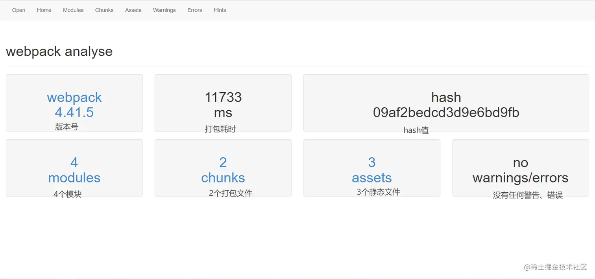Click the 打包耗时 annotation label
The width and height of the screenshot is (595, 279).
tap(220, 129)
